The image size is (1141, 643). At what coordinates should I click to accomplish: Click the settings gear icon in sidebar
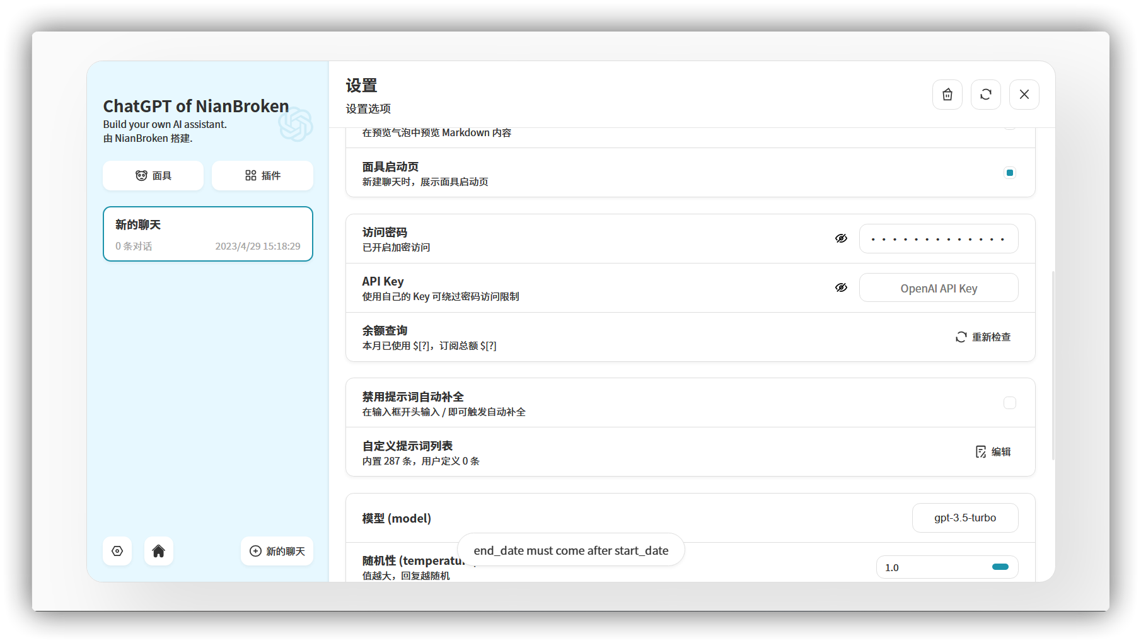tap(117, 551)
